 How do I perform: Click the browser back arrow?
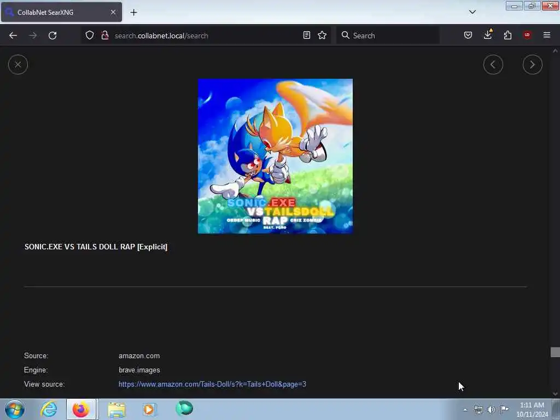point(13,36)
